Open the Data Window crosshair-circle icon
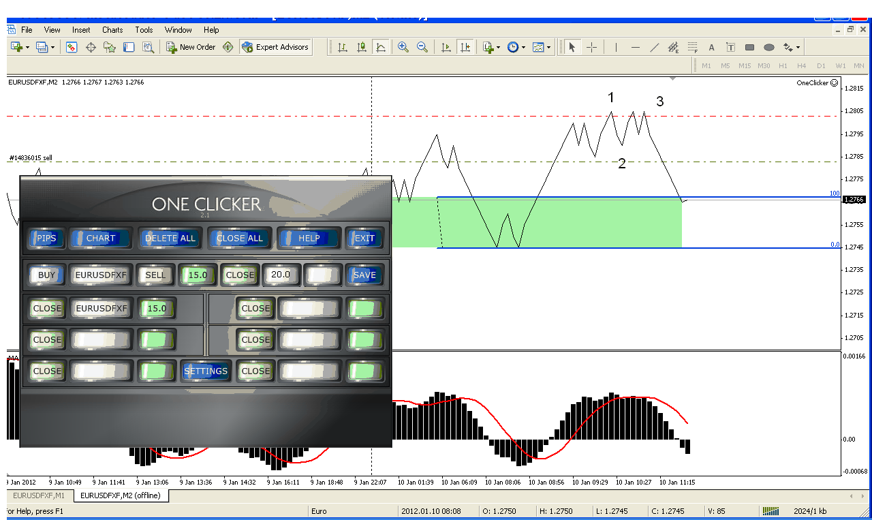The image size is (872, 520). coord(91,47)
